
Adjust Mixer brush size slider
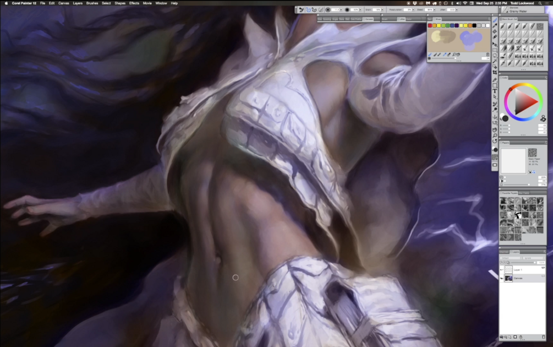pos(444,58)
